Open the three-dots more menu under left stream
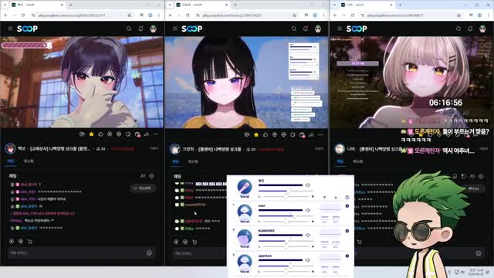 (156, 134)
